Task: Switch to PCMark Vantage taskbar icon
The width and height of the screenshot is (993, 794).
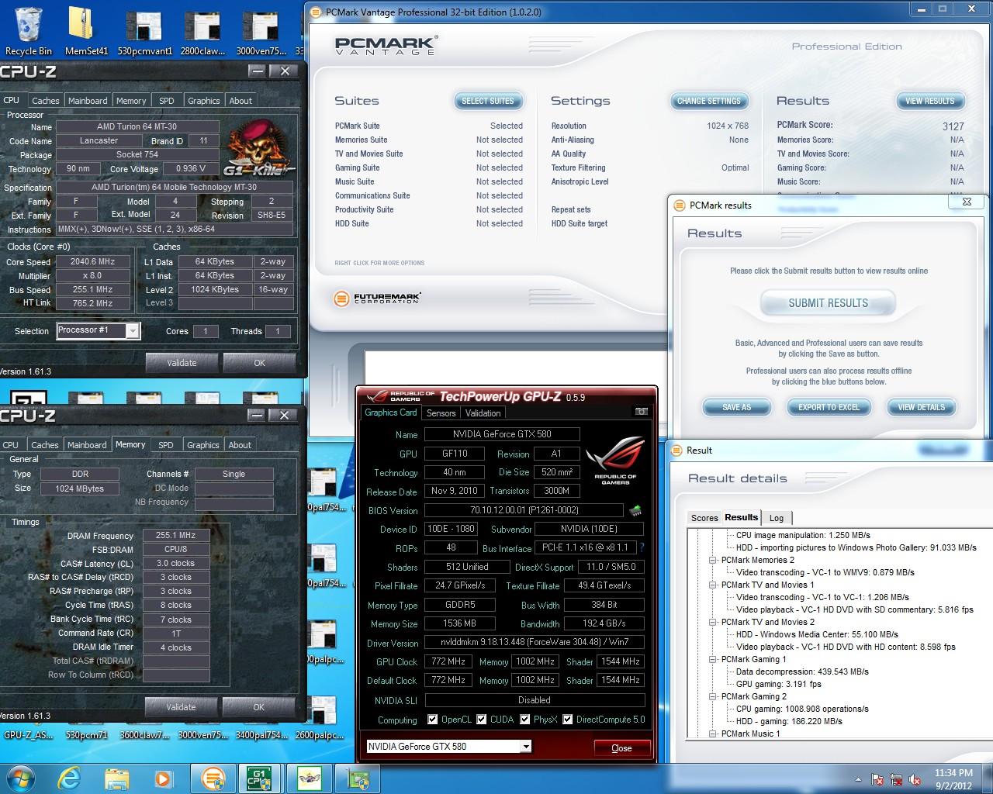Action: (x=212, y=778)
